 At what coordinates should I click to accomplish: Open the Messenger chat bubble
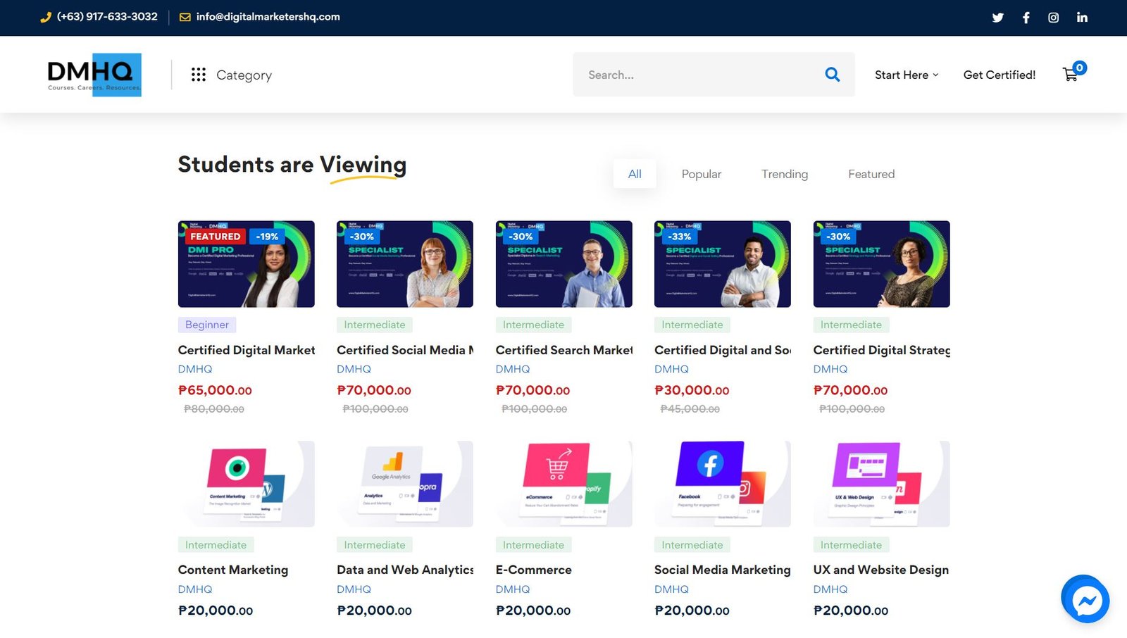point(1085,599)
